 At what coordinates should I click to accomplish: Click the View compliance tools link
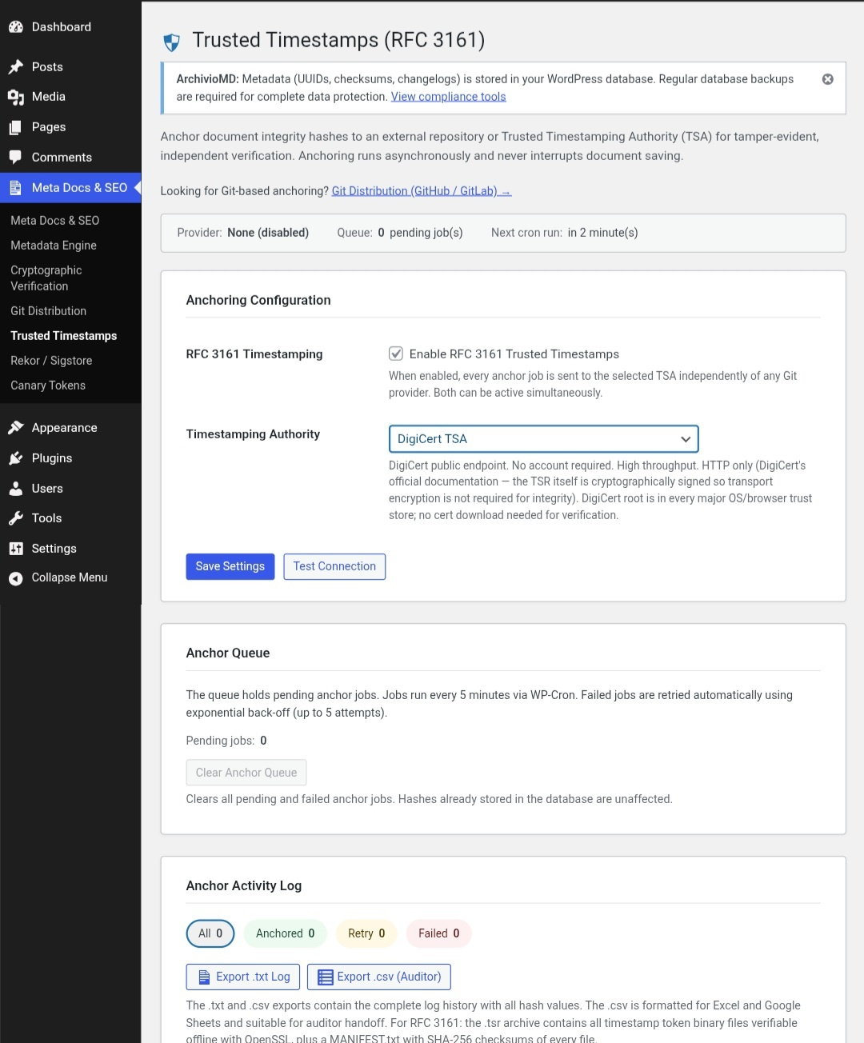(448, 96)
